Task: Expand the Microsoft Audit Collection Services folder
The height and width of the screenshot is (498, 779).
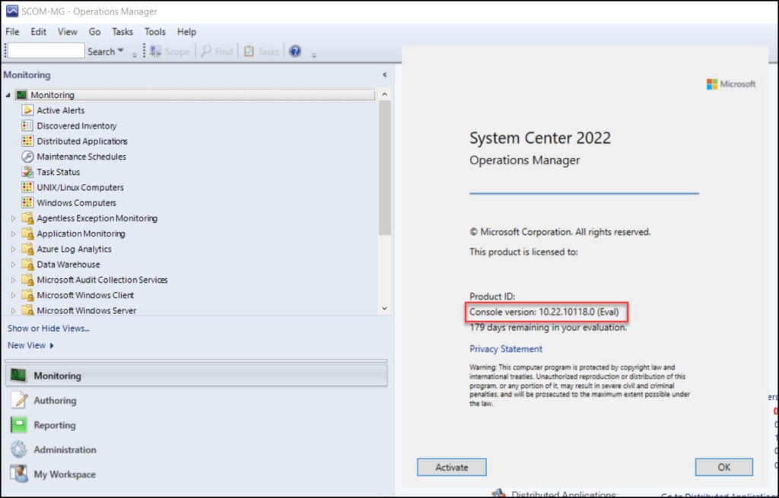Action: (14, 280)
